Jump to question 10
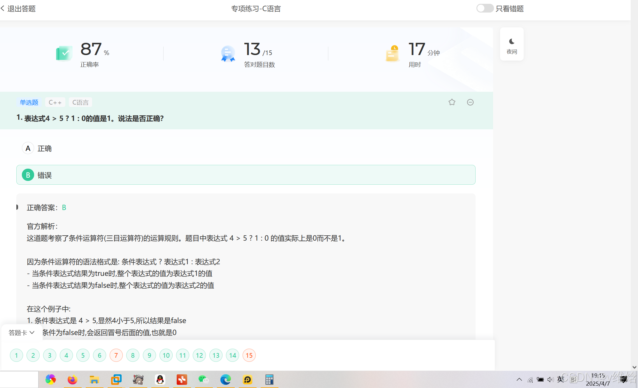This screenshot has height=388, width=638. 166,355
